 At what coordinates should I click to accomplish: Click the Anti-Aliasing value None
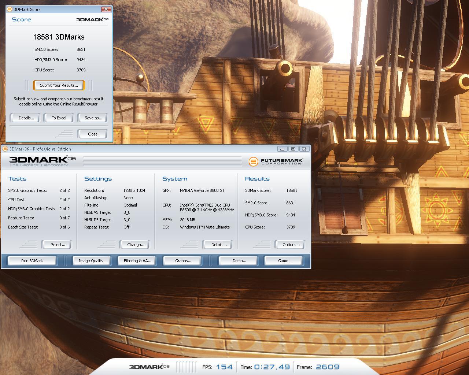[128, 198]
